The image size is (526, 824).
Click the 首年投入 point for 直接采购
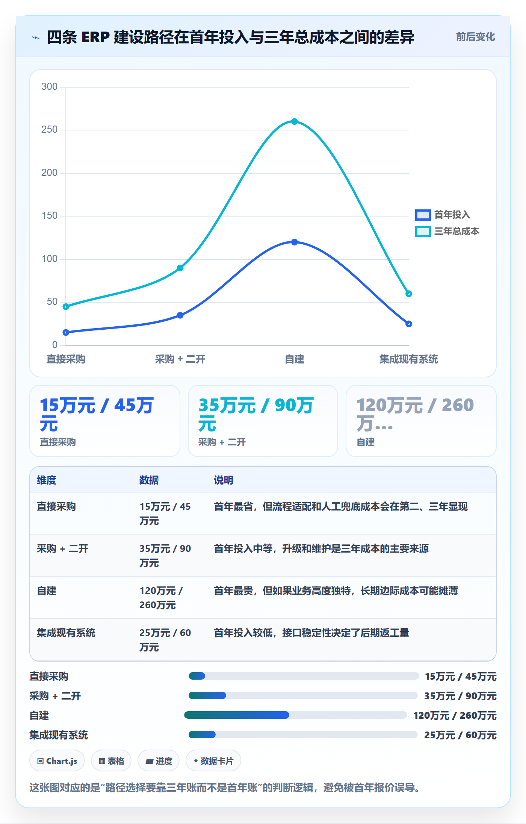[66, 332]
